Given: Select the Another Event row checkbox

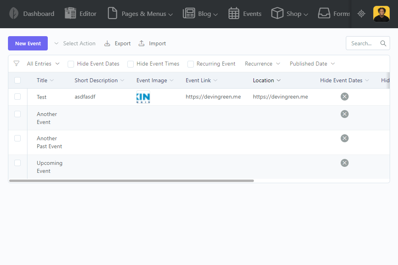Looking at the screenshot, I should tap(18, 114).
